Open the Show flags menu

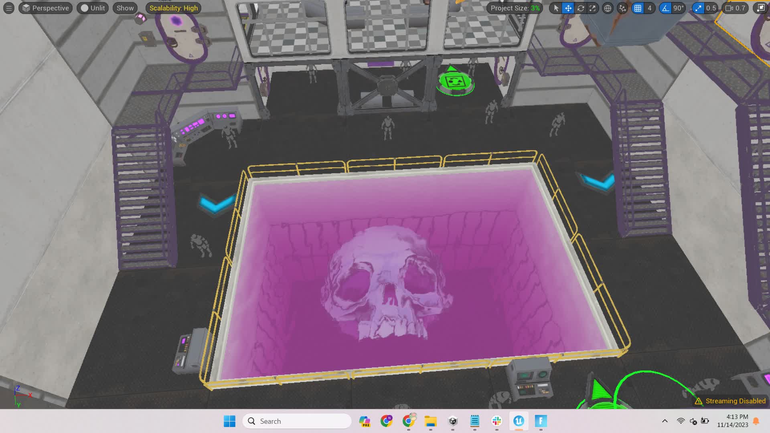coord(125,8)
